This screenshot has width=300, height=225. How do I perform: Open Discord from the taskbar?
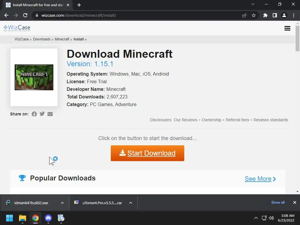click(x=48, y=218)
